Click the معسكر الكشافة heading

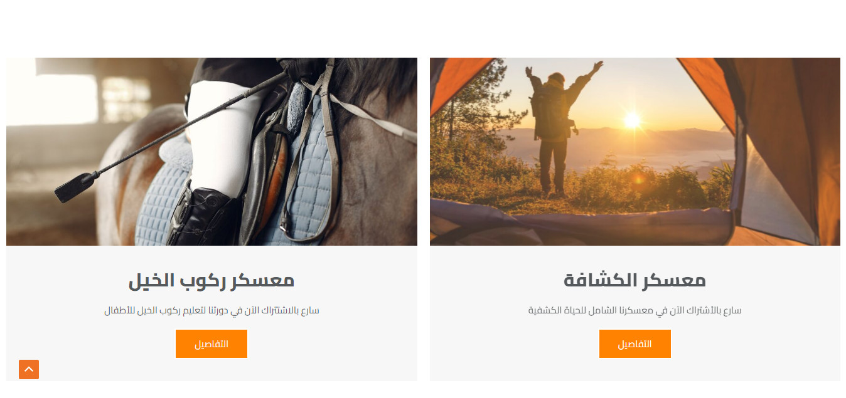tap(634, 280)
